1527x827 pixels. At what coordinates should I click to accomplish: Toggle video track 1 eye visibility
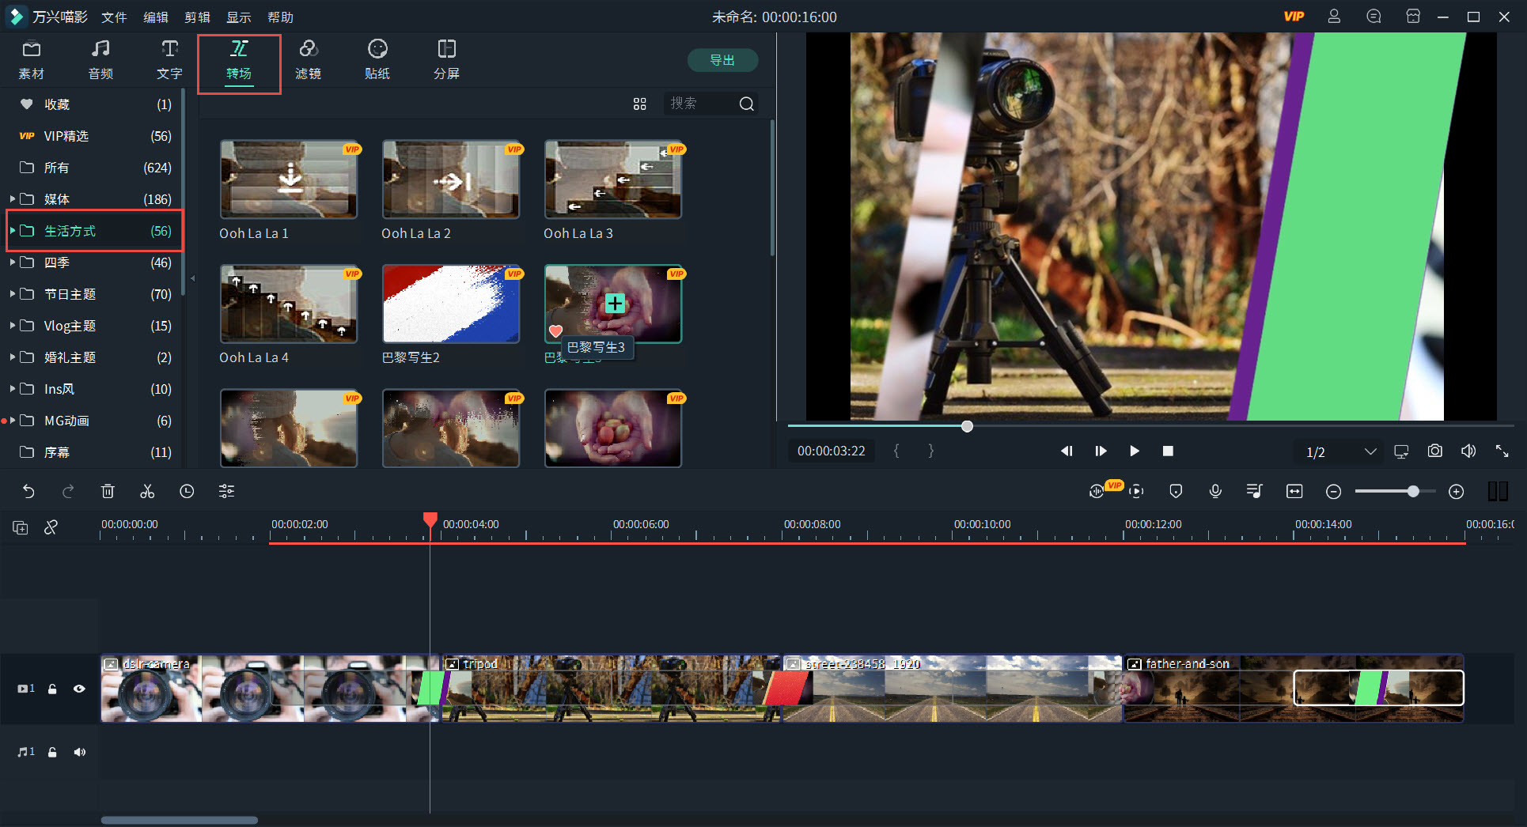pyautogui.click(x=79, y=689)
